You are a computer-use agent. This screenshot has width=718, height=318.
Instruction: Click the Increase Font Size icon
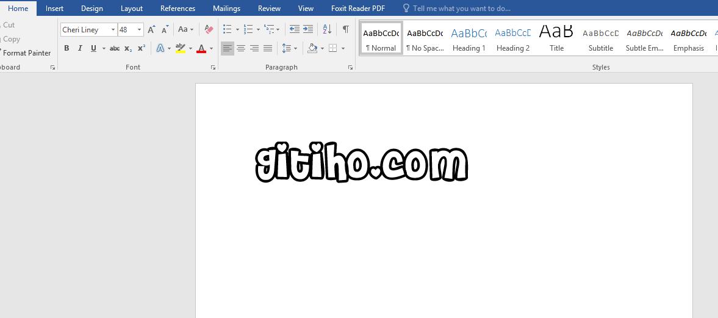[151, 29]
